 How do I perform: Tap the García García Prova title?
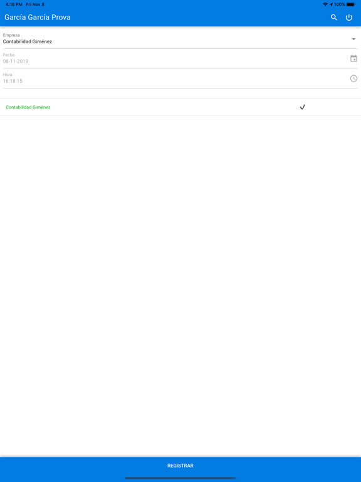38,18
